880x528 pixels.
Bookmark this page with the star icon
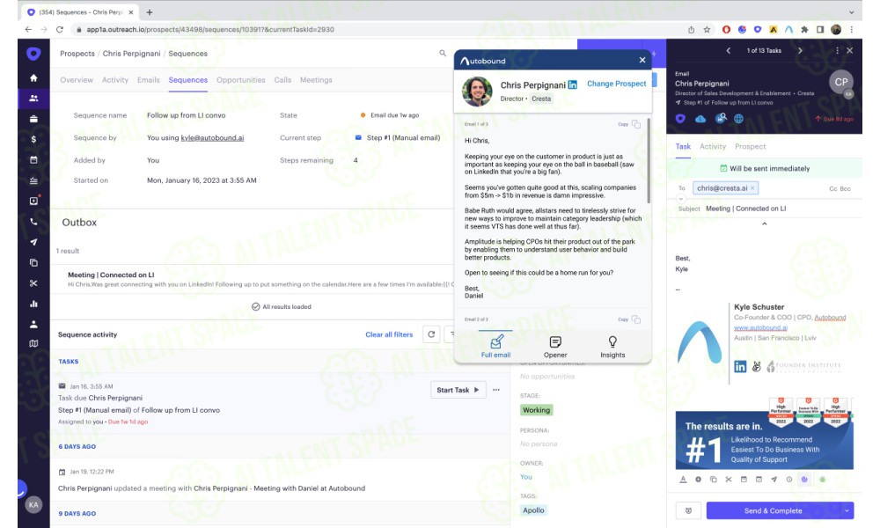click(707, 30)
